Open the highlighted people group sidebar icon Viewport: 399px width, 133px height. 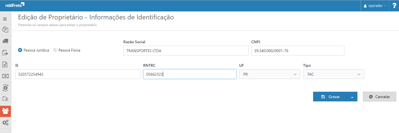[5, 111]
